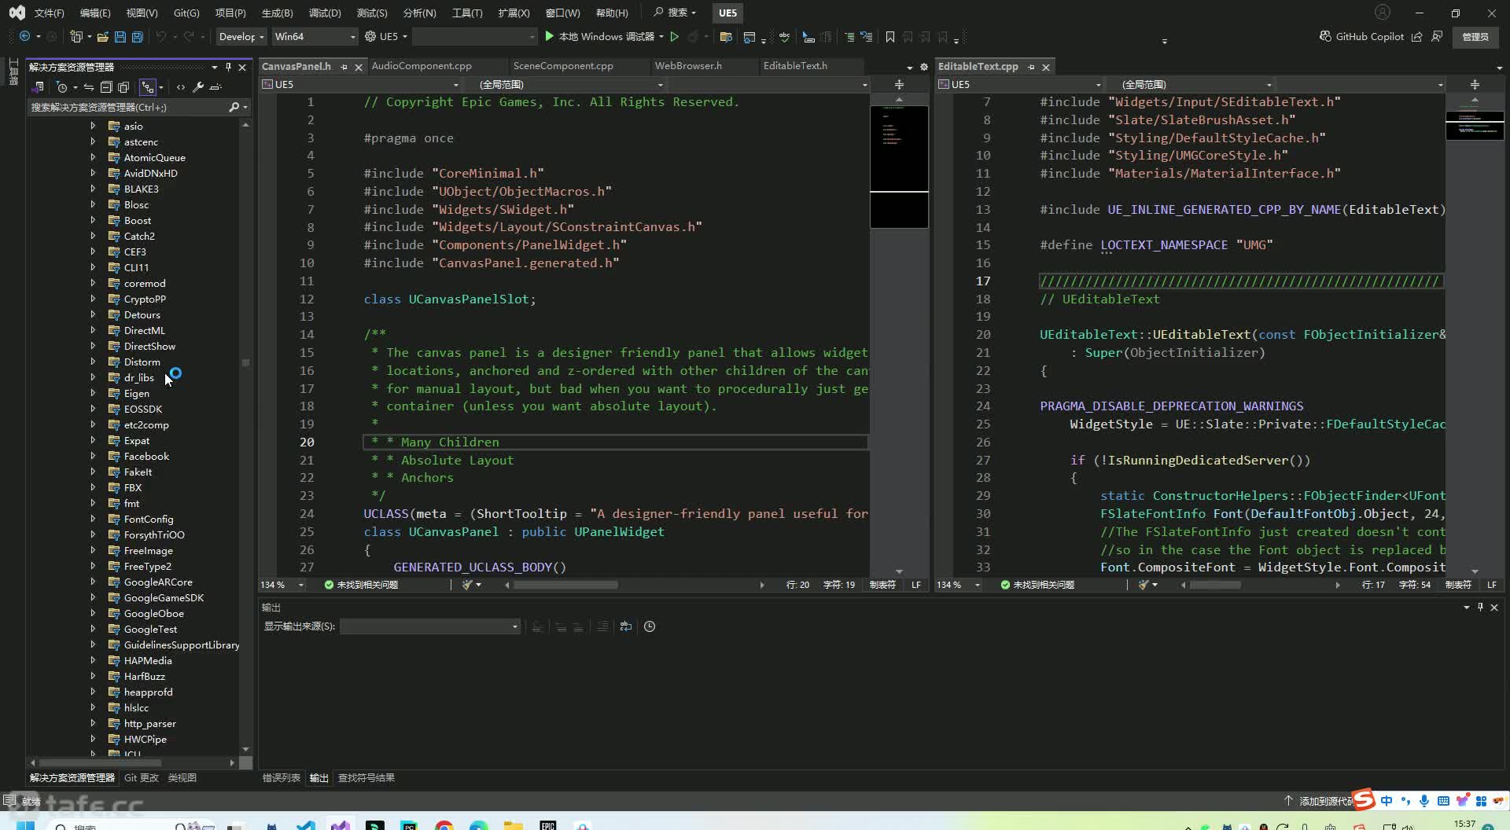Switch to the Git 更改 tab
This screenshot has height=830, width=1510.
(x=142, y=777)
